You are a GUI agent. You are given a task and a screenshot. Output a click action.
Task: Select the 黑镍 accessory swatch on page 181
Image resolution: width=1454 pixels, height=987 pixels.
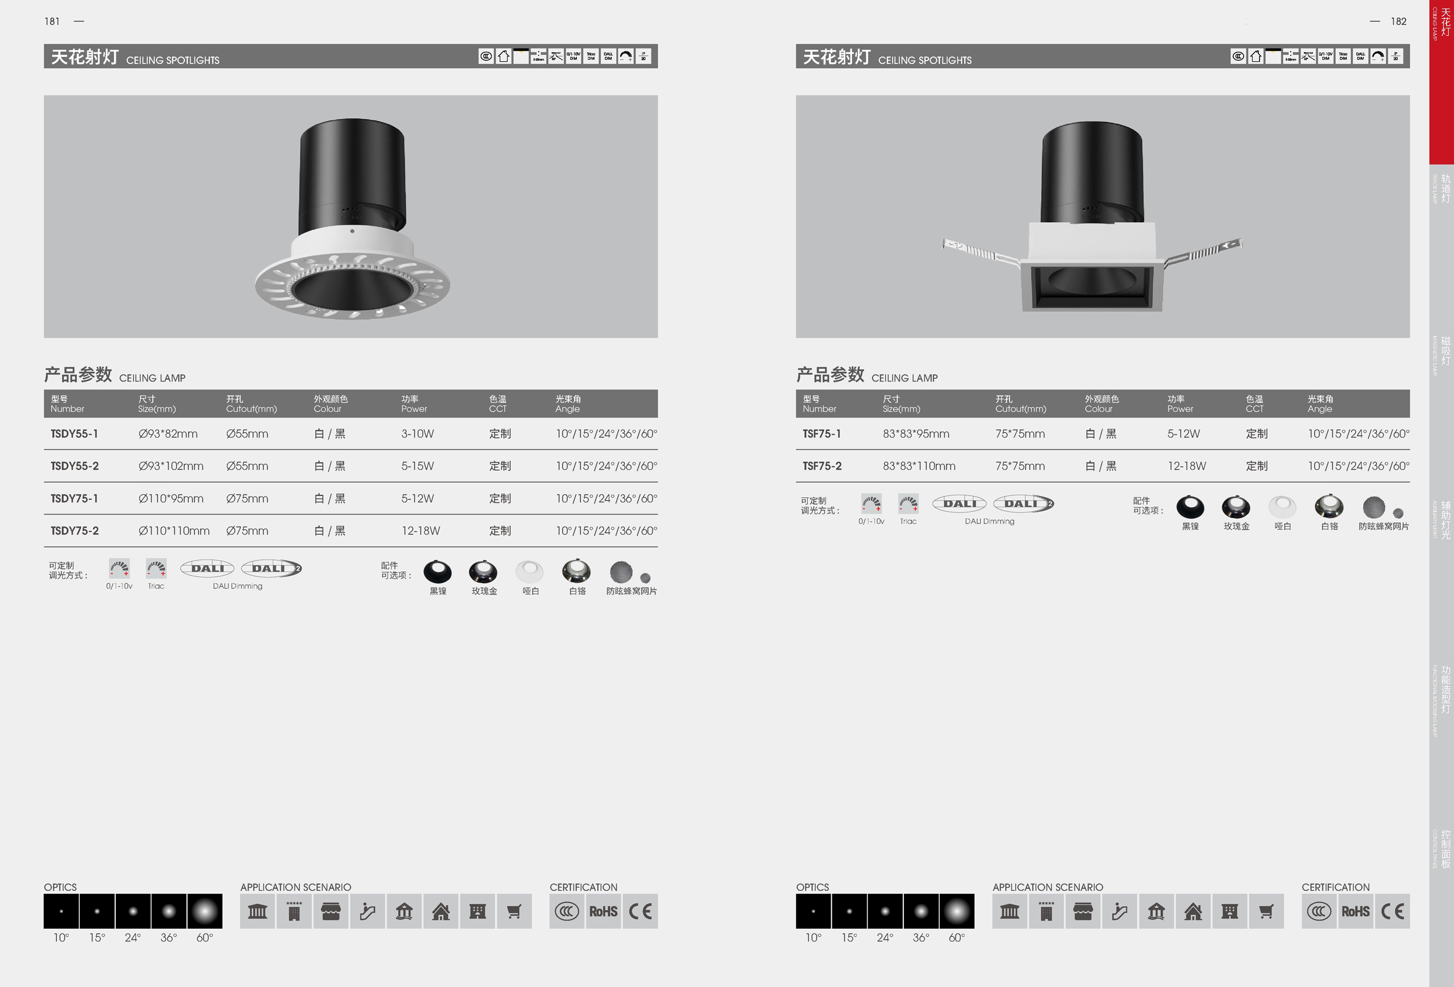(x=437, y=571)
